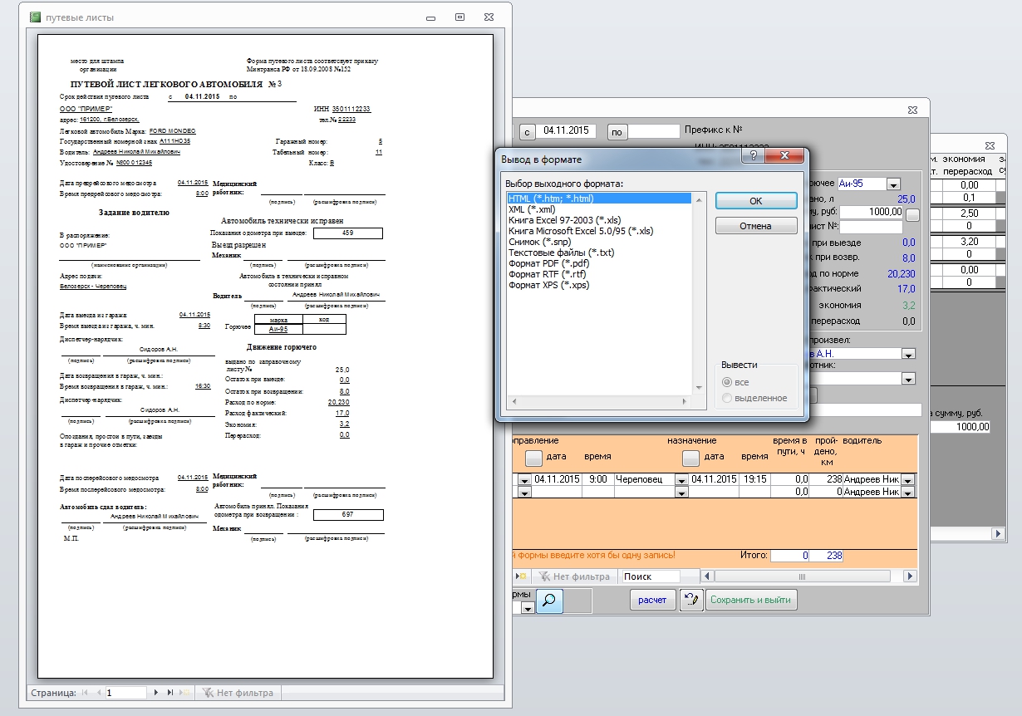
Task: Jump to last page in report navigator
Action: (170, 693)
